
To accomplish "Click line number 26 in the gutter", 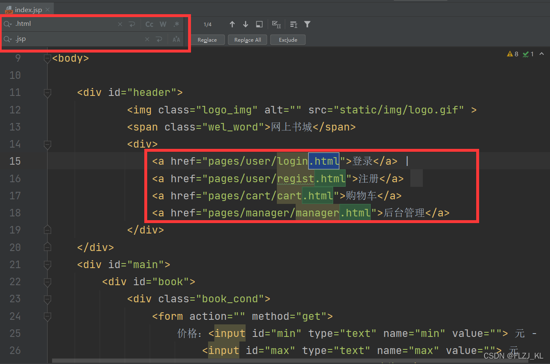I will pos(15,351).
